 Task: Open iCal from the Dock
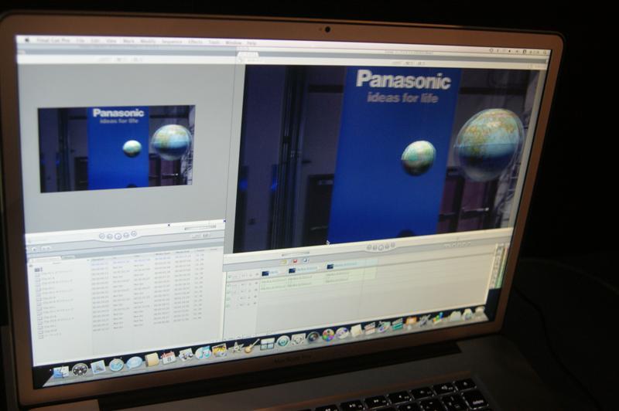click(x=169, y=358)
